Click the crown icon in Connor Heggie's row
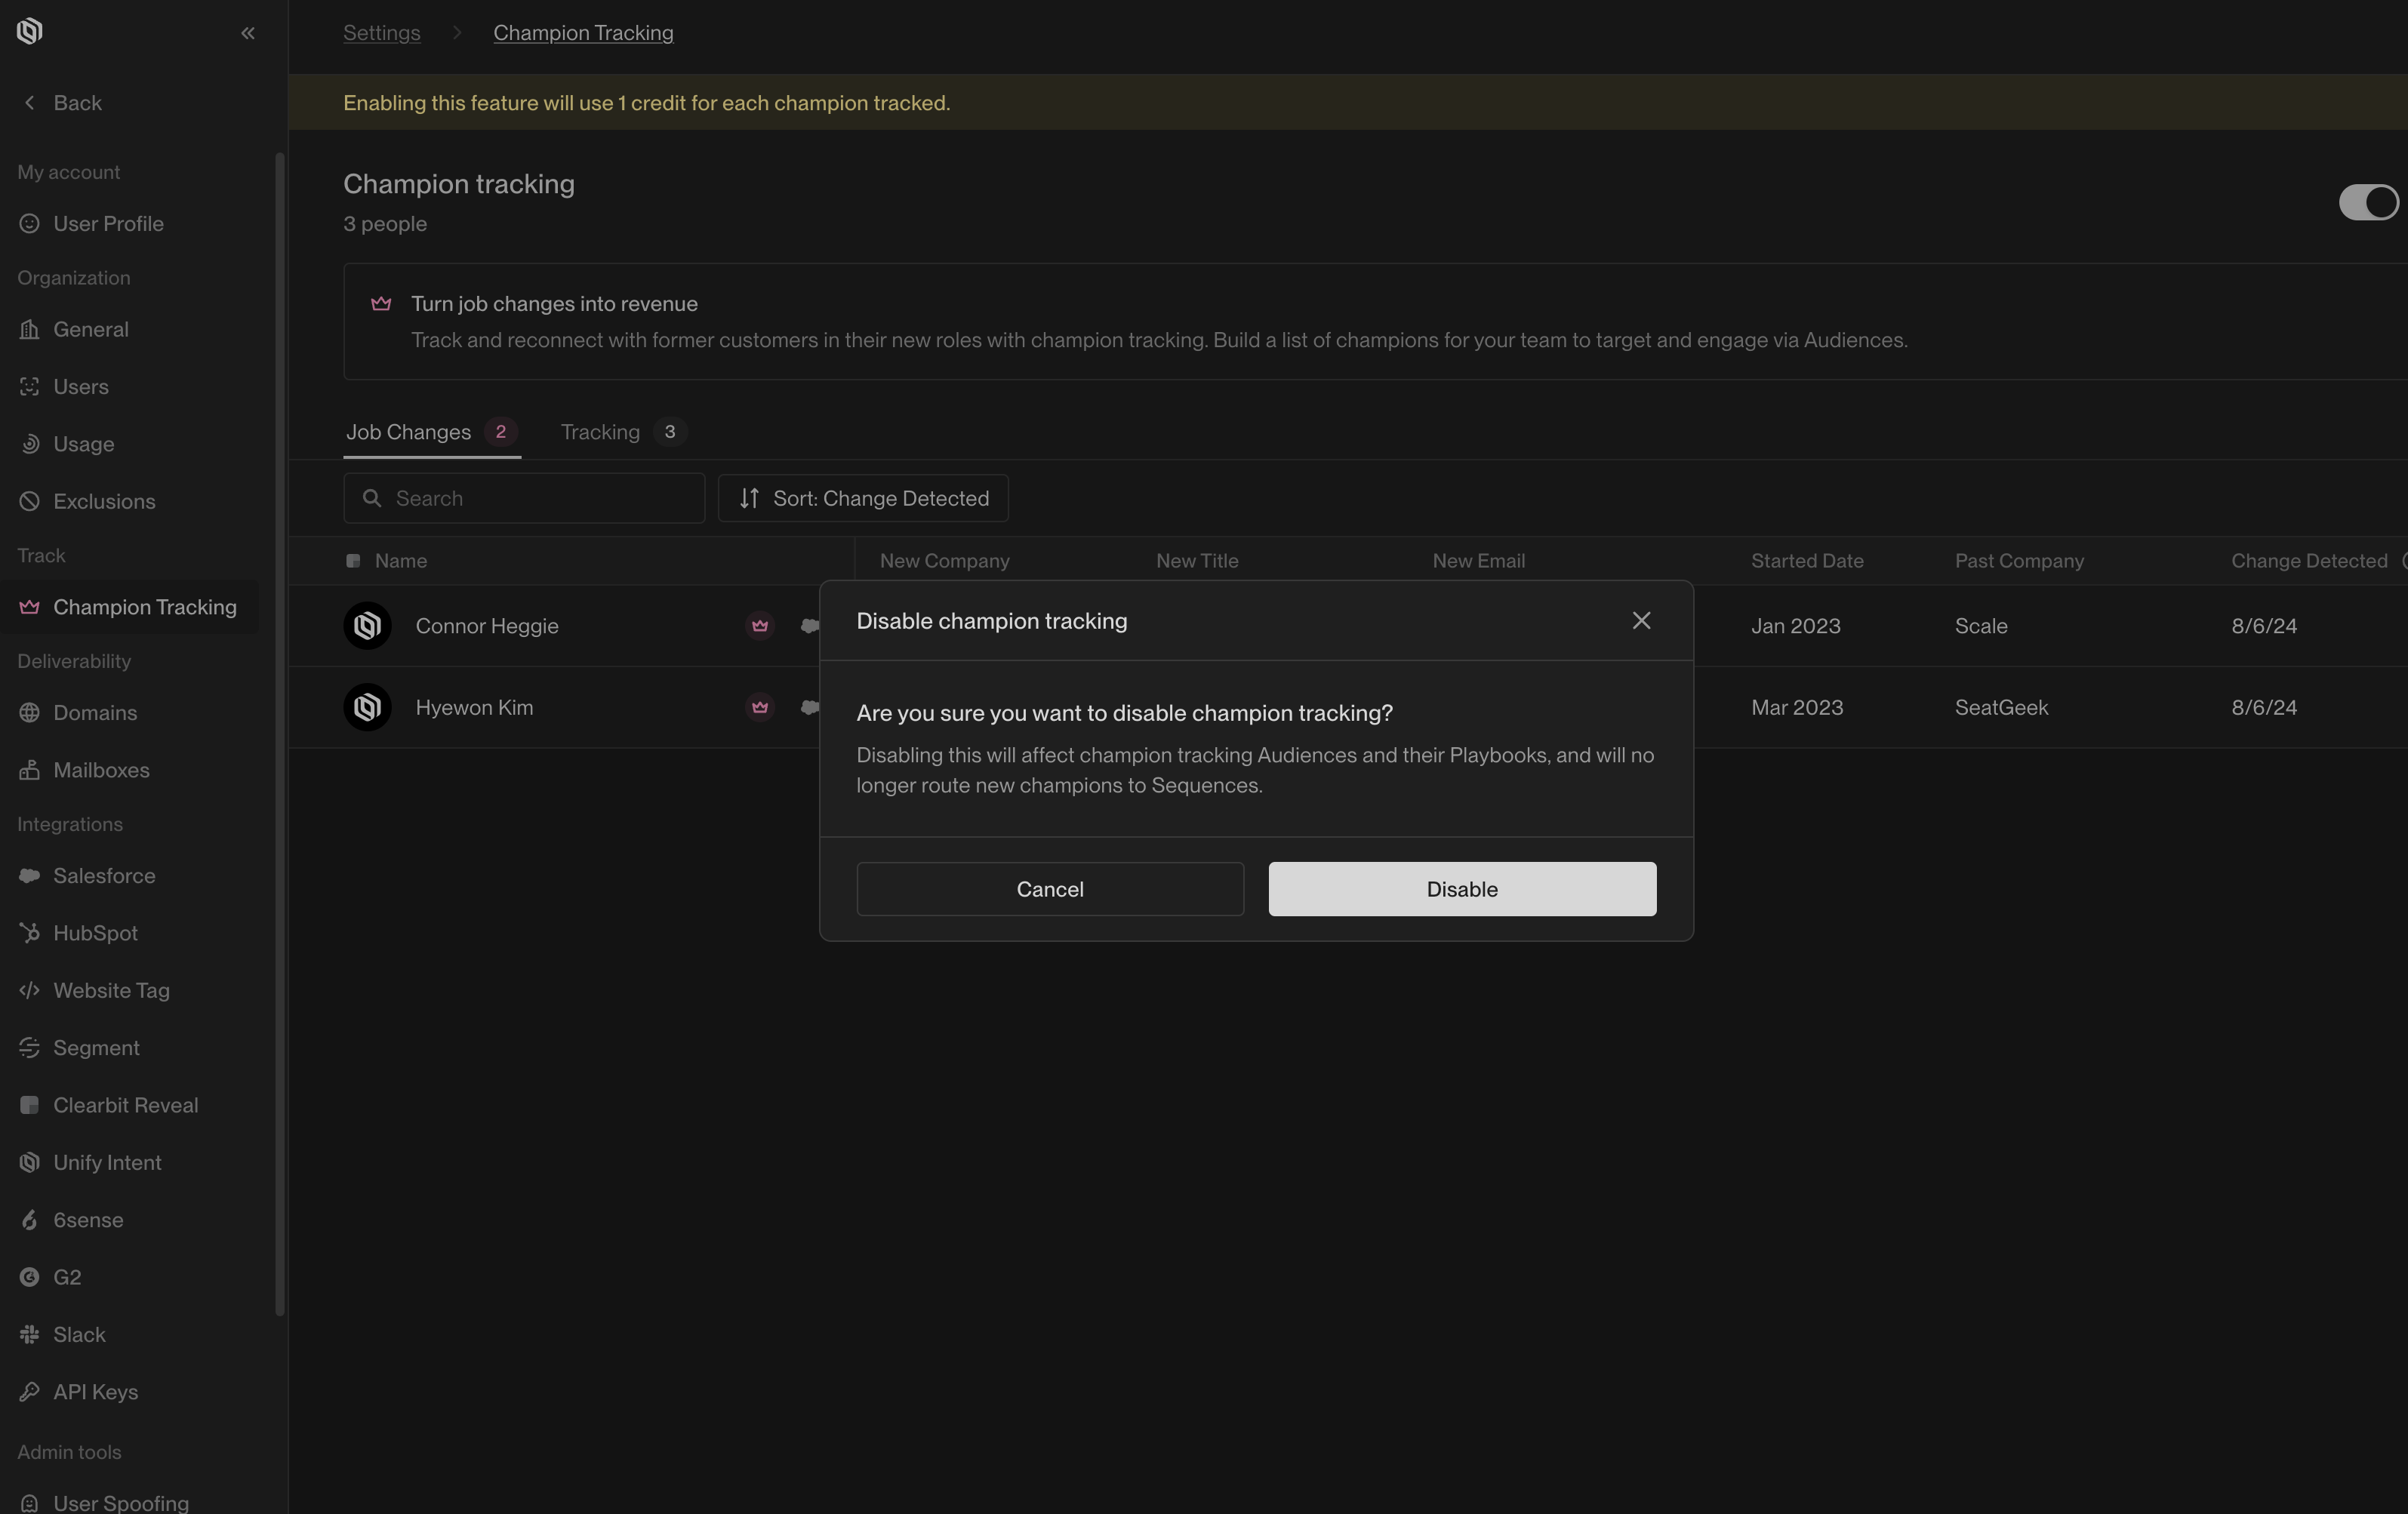The height and width of the screenshot is (1514, 2408). tap(760, 626)
